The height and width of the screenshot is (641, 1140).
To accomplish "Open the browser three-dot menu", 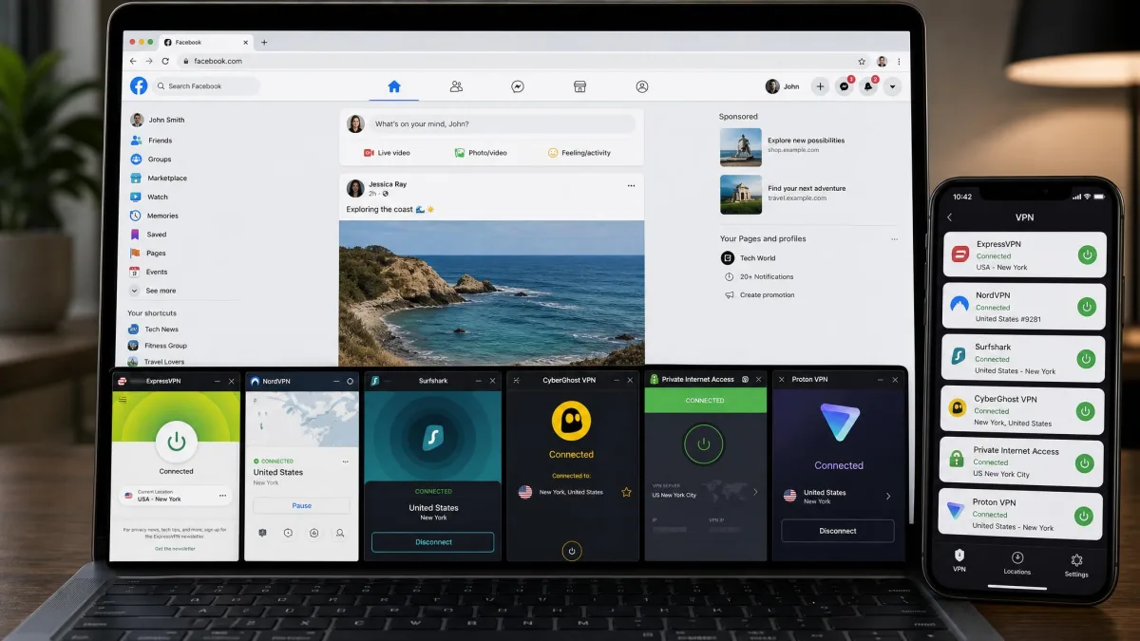I will click(x=899, y=61).
